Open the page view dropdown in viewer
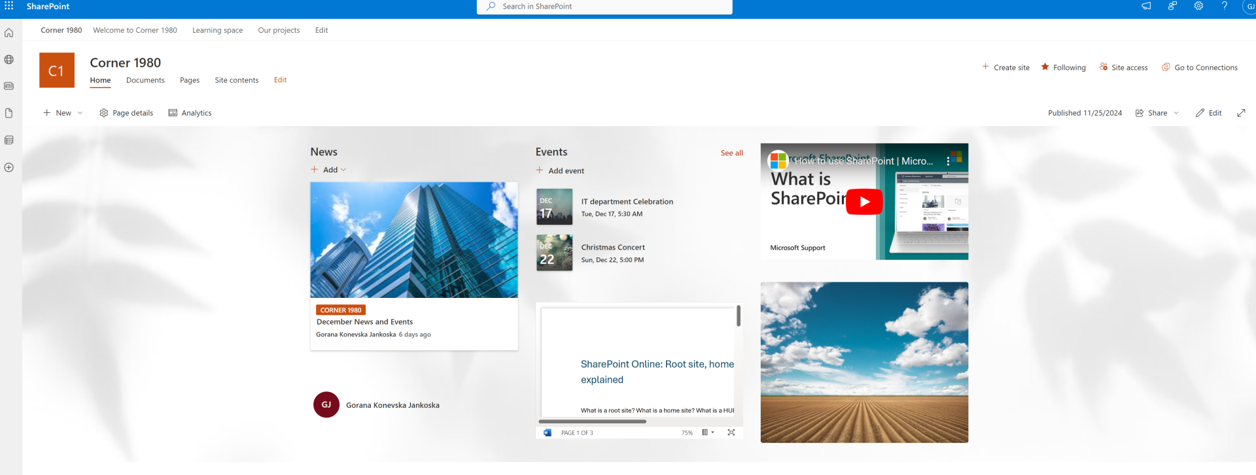This screenshot has width=1256, height=475. click(x=708, y=433)
